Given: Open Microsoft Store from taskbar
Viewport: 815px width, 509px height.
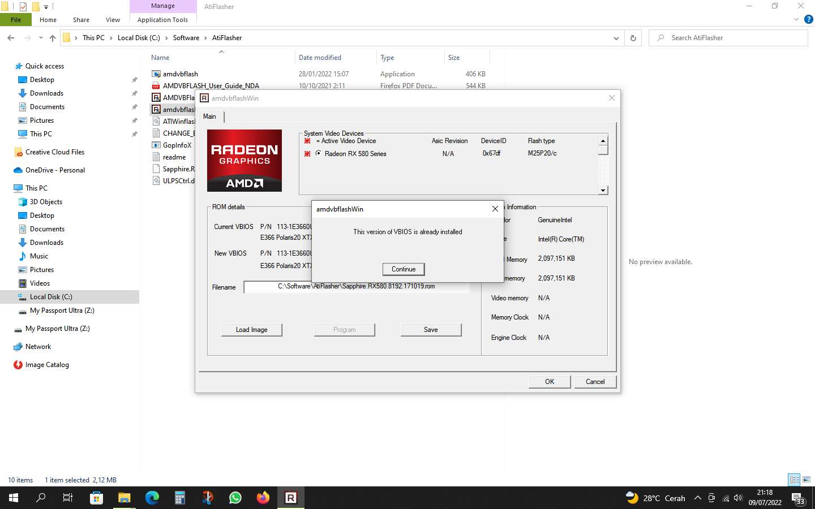Looking at the screenshot, I should 96,498.
